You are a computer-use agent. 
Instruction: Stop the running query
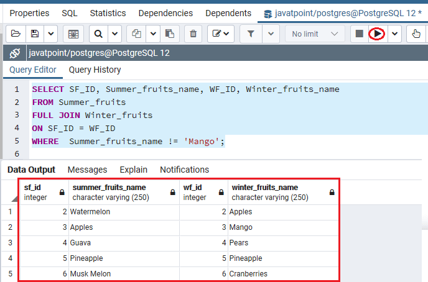359,34
